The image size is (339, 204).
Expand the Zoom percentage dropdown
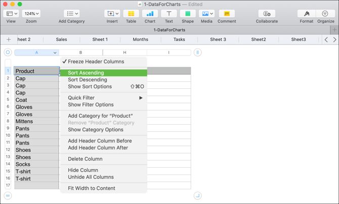coord(31,14)
